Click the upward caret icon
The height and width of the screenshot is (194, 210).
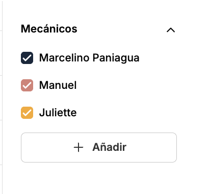point(171,30)
